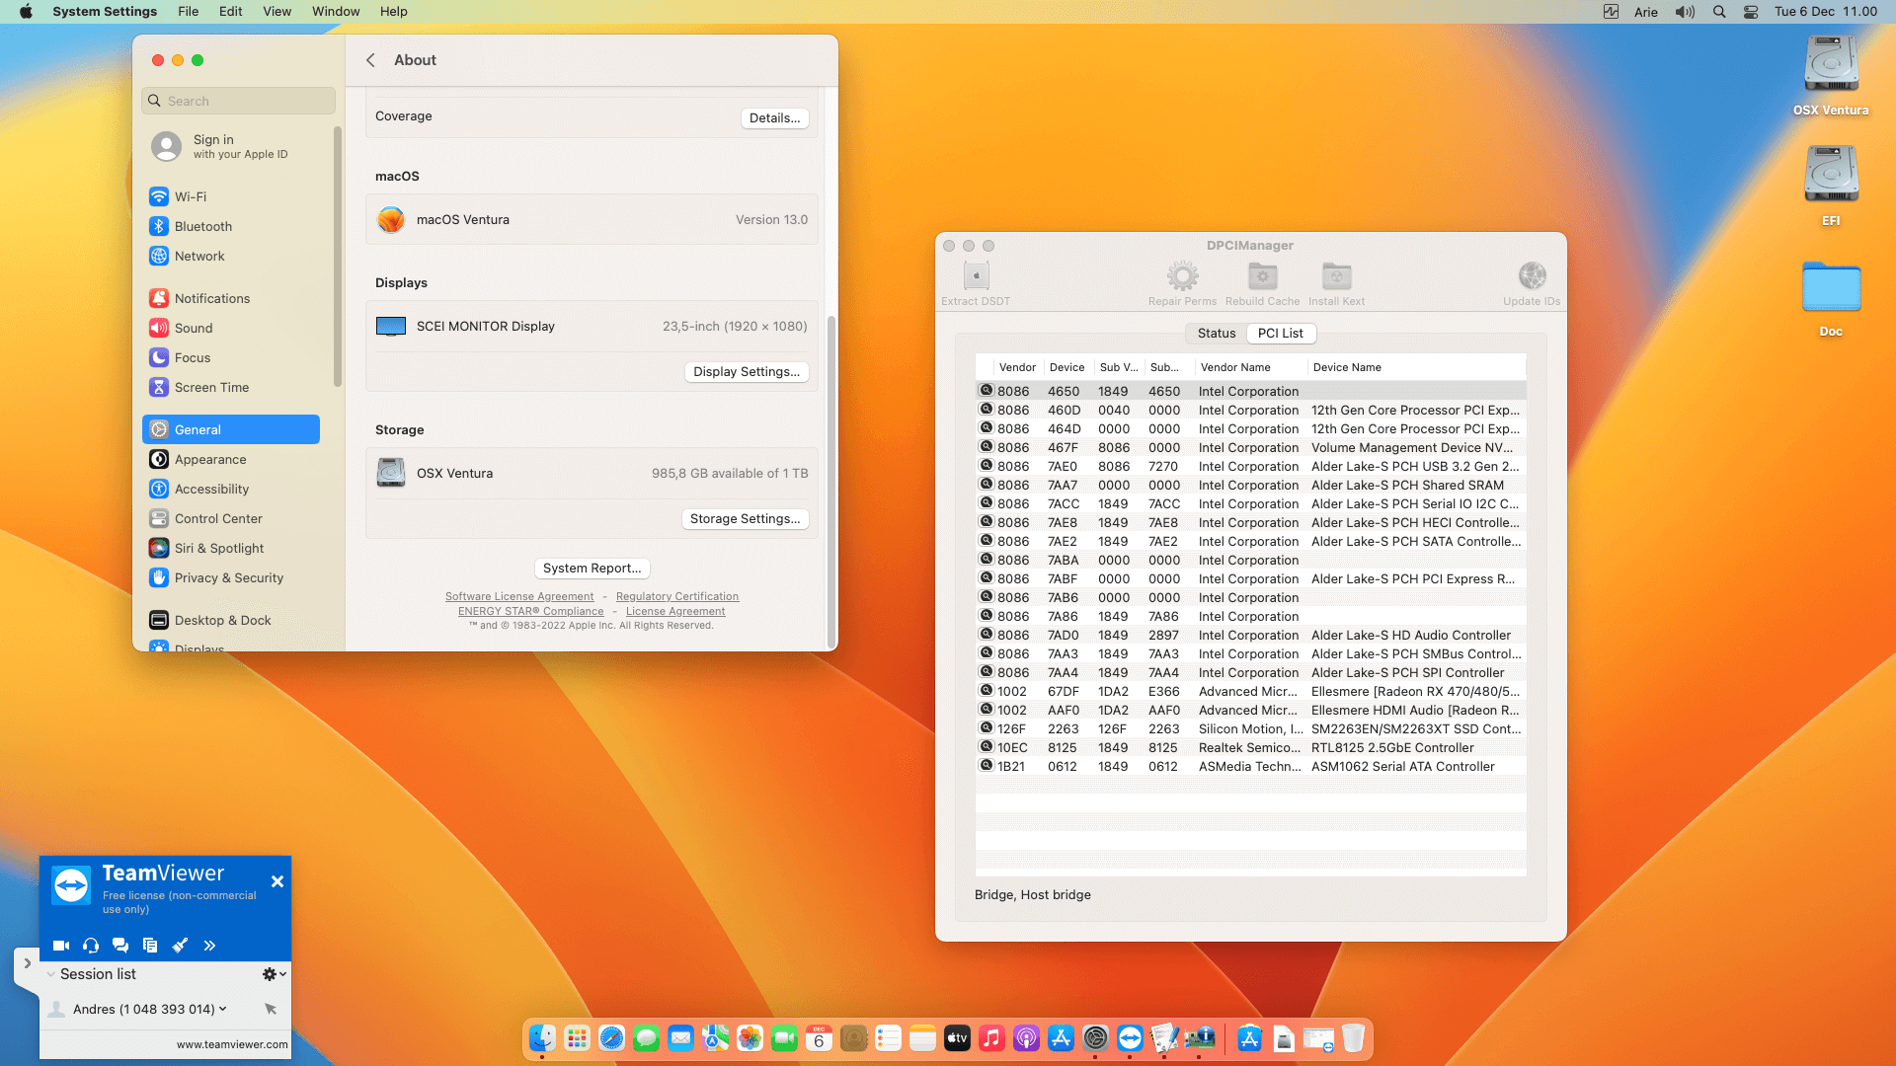The height and width of the screenshot is (1066, 1896).
Task: Click the TeamViewer headset audio icon
Action: 91,946
